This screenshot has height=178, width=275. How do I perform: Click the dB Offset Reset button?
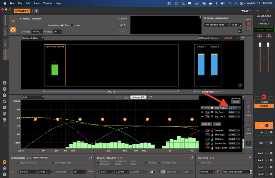[x=235, y=102]
